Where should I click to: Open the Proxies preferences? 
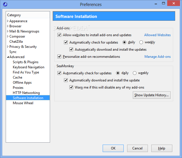(18, 88)
